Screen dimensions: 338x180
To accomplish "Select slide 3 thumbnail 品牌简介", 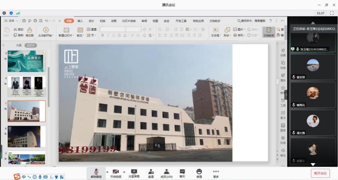I will (26, 61).
